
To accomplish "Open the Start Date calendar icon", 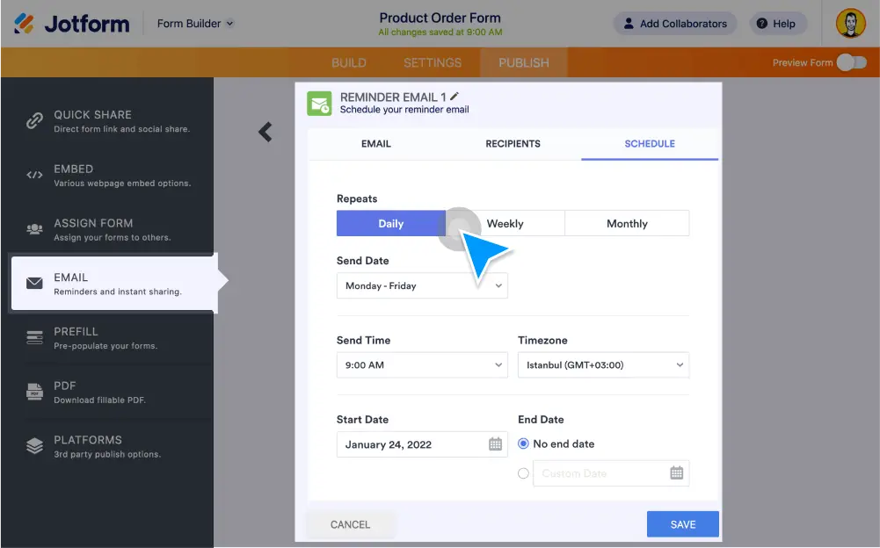I will click(496, 444).
